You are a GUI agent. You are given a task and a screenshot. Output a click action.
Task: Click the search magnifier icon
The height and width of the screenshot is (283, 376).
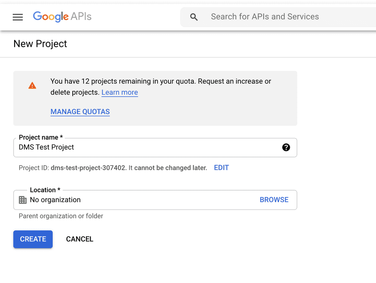pyautogui.click(x=194, y=17)
